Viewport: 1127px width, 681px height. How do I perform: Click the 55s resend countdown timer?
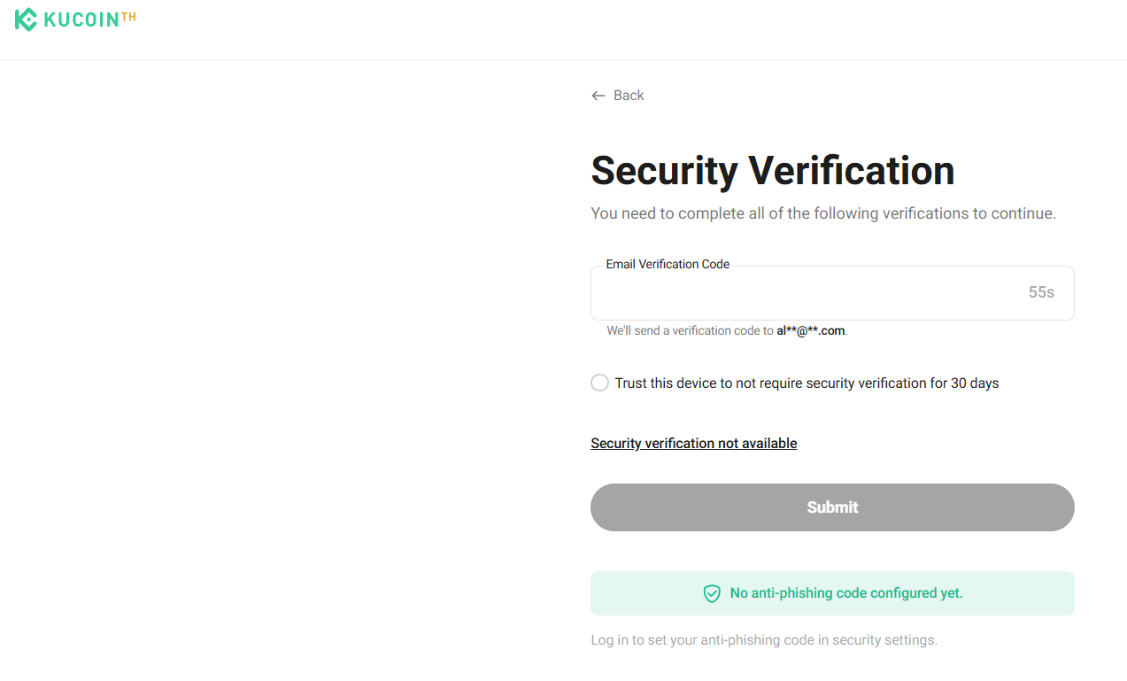tap(1041, 292)
